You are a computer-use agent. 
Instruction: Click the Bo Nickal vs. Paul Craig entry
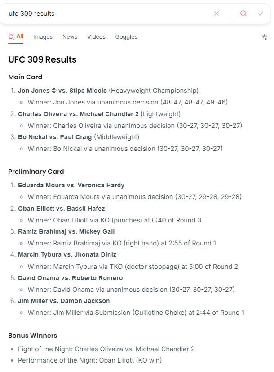55,137
